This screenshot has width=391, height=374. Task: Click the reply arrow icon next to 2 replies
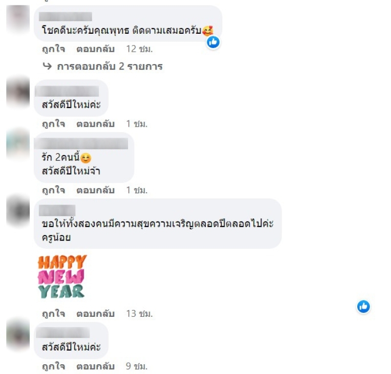[x=47, y=66]
